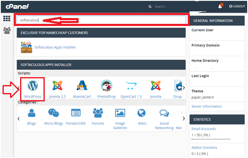Open User Manager icon in sidebar
The image size is (248, 158).
7,31
